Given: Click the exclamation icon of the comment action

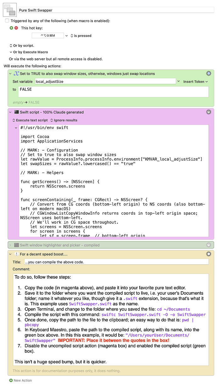Looking at the screenshot, I should 16,254.
